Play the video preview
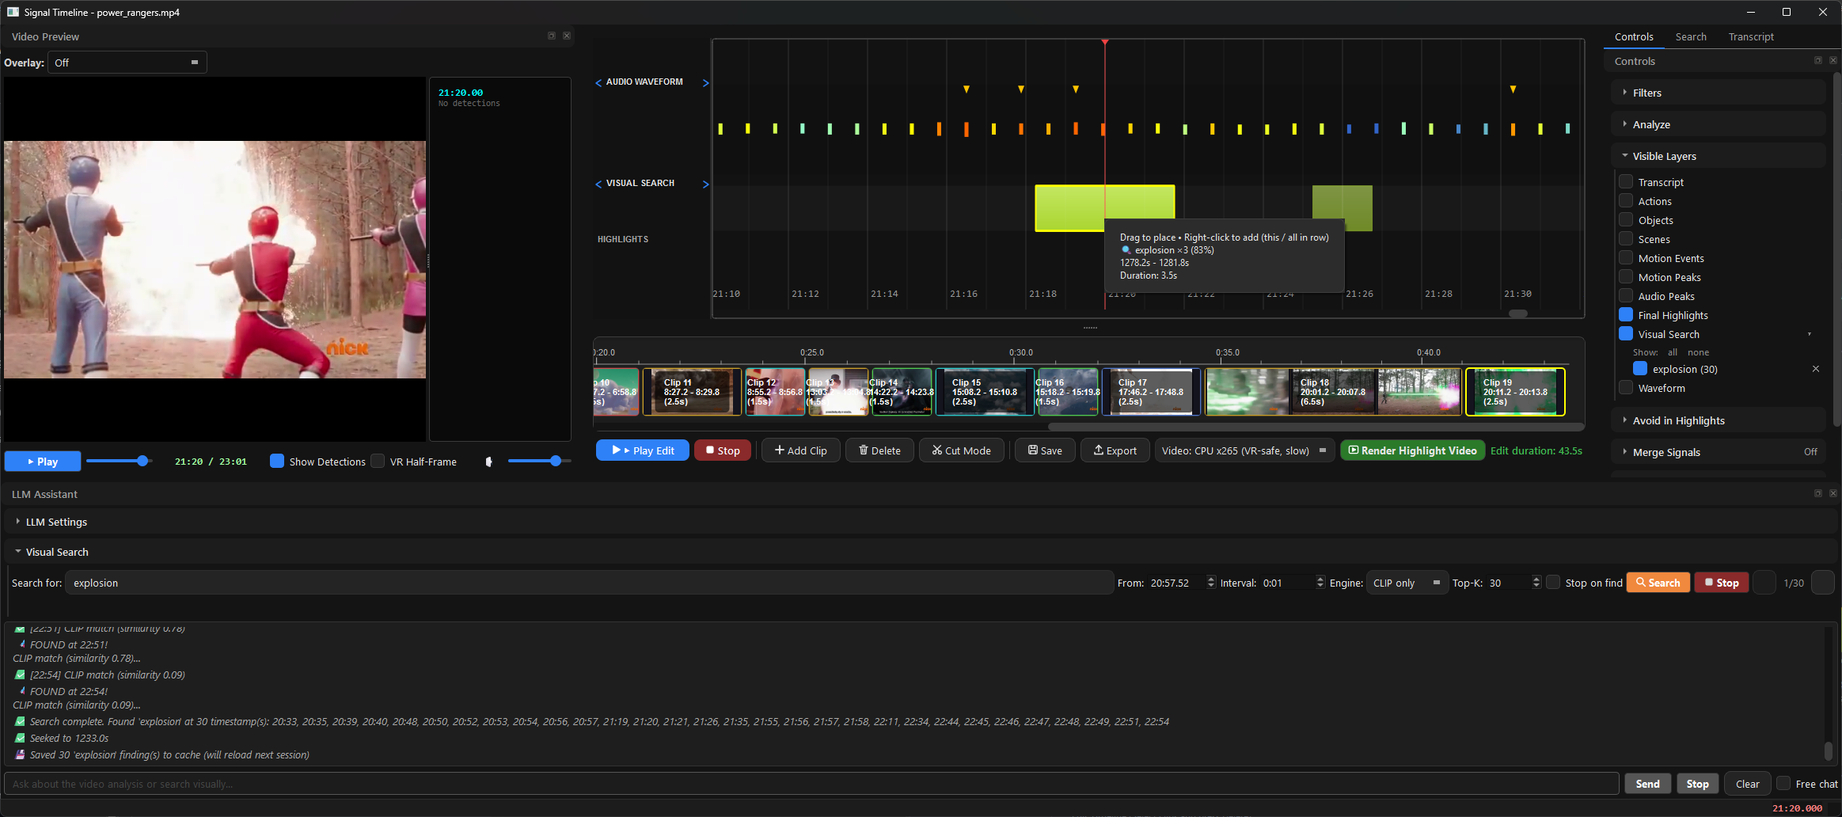This screenshot has width=1842, height=817. tap(43, 462)
